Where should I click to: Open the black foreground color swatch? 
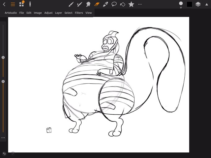pos(189,4)
